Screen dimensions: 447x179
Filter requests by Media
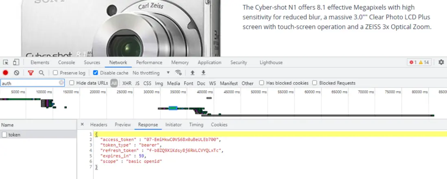coord(173,83)
